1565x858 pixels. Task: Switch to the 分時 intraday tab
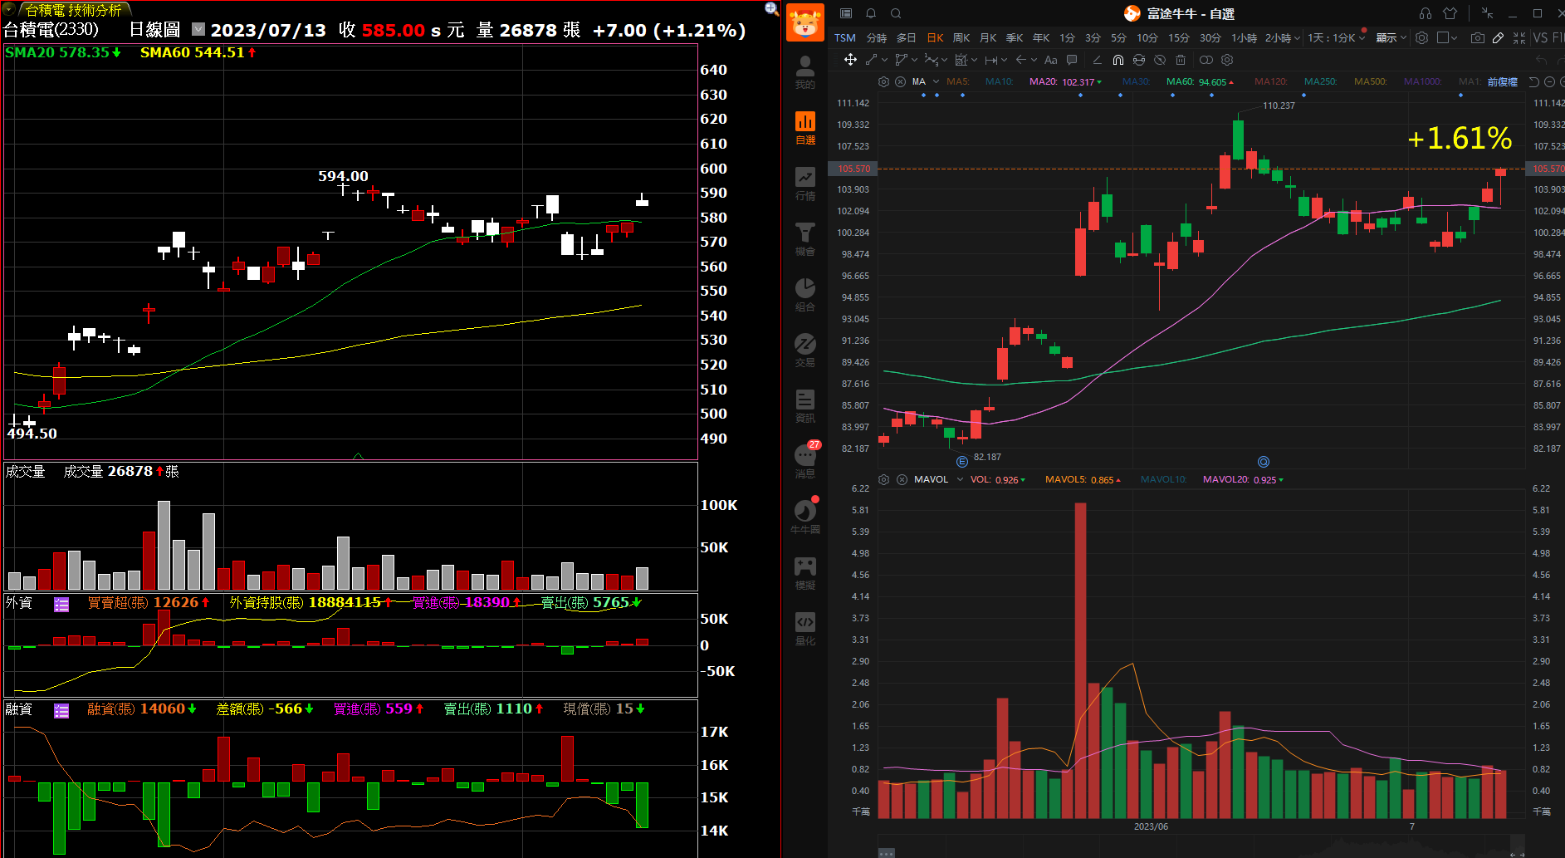click(x=877, y=38)
